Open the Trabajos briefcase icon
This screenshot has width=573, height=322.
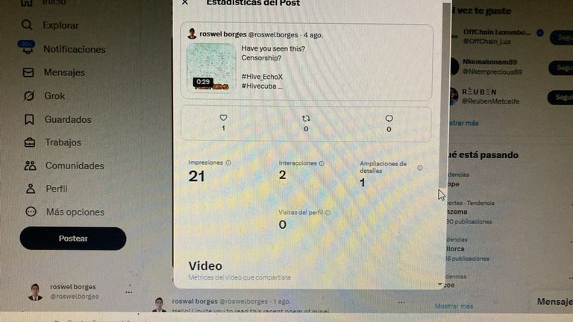30,142
